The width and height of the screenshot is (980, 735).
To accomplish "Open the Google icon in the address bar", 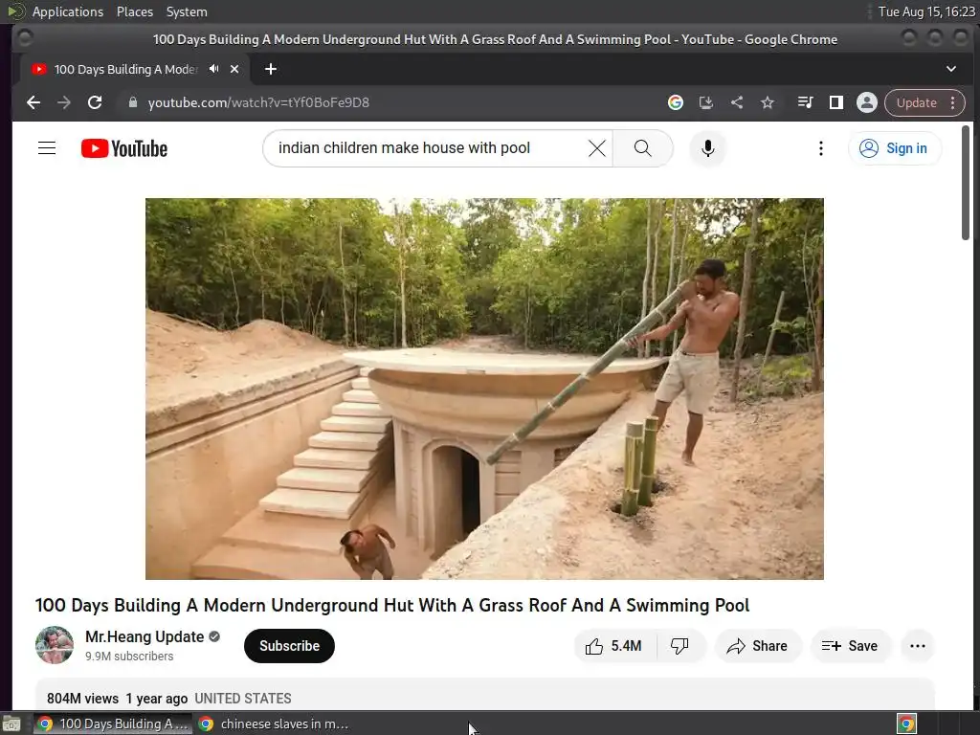I will (x=675, y=102).
